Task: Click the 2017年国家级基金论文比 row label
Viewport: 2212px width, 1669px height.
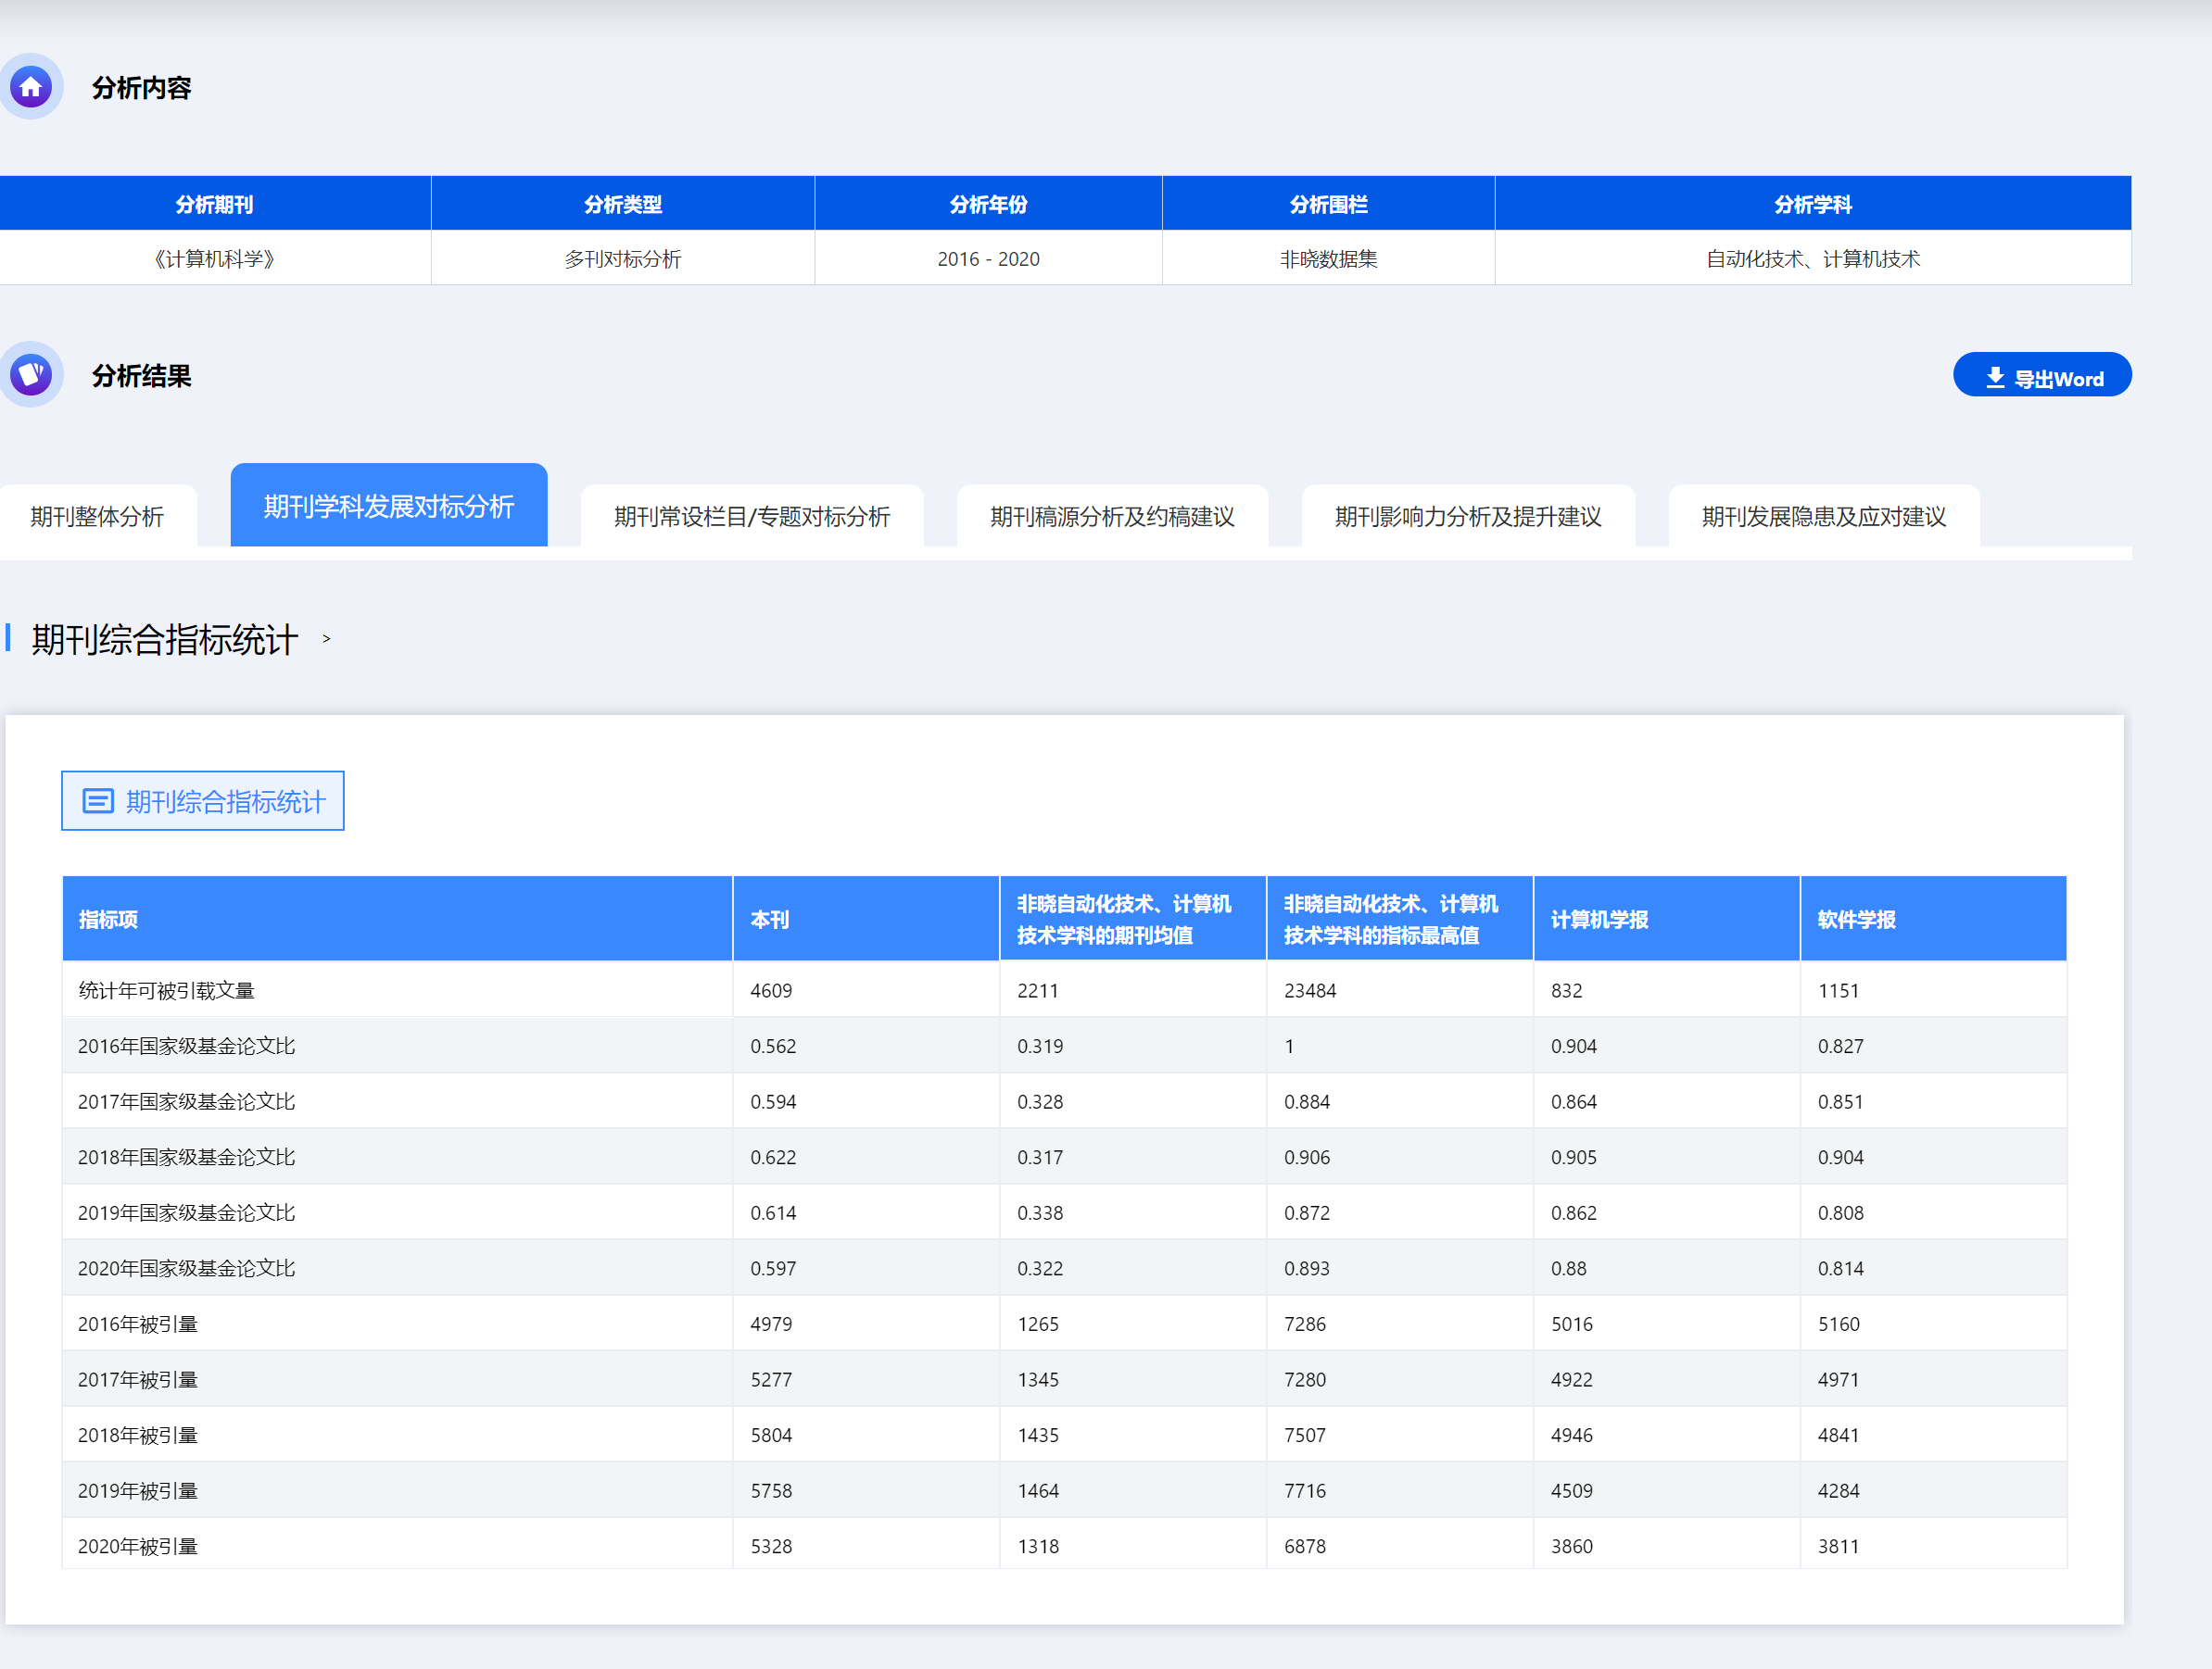Action: tap(186, 1101)
